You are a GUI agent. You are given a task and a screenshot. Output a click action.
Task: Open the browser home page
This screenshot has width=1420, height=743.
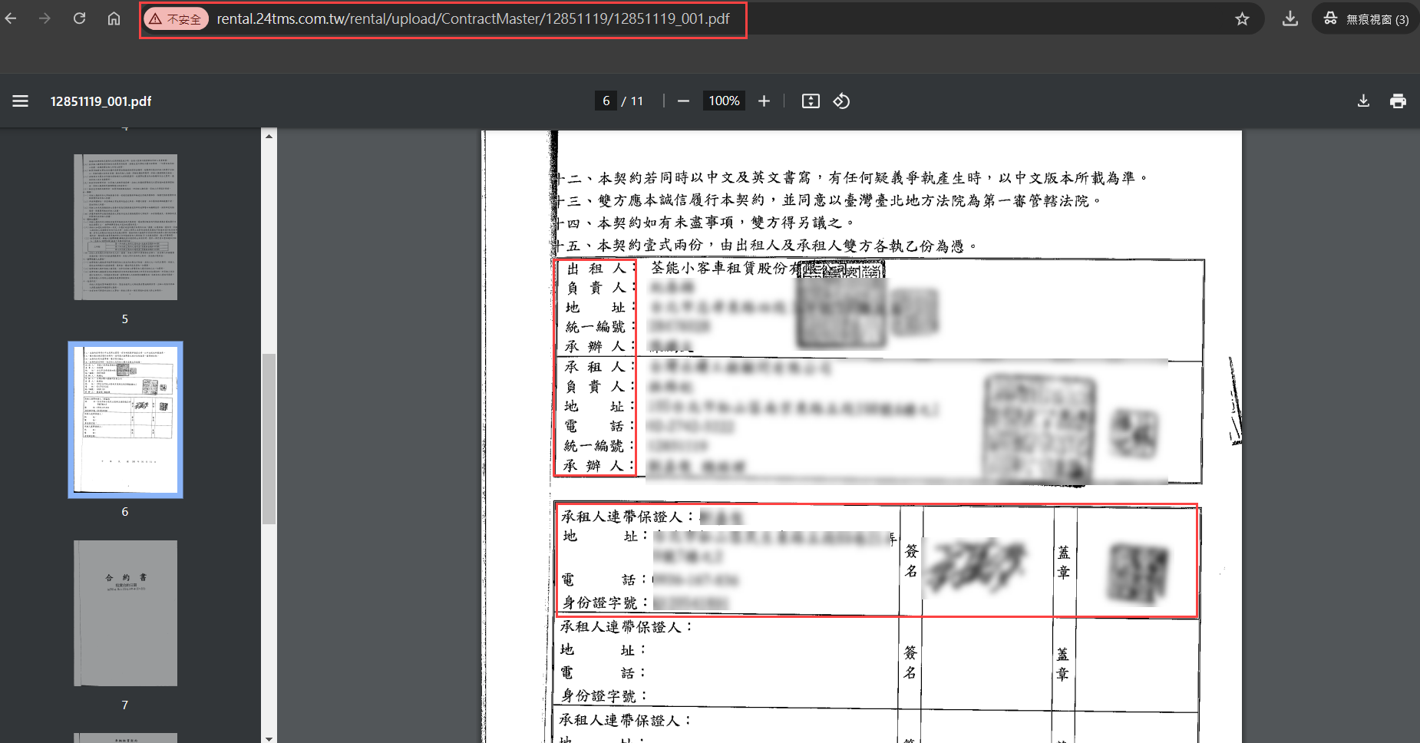pyautogui.click(x=114, y=18)
